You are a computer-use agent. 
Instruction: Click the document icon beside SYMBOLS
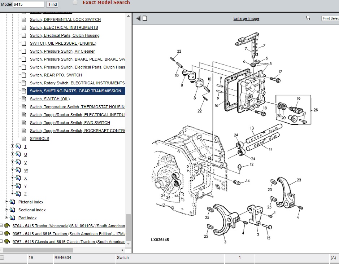click(24, 138)
